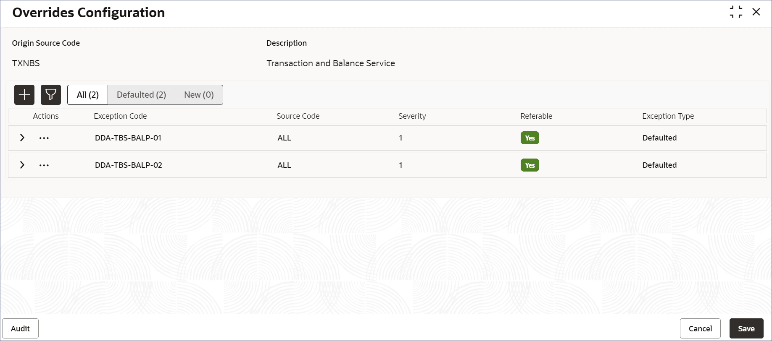This screenshot has width=772, height=341.
Task: Click the add new override plus icon
Action: 24,95
